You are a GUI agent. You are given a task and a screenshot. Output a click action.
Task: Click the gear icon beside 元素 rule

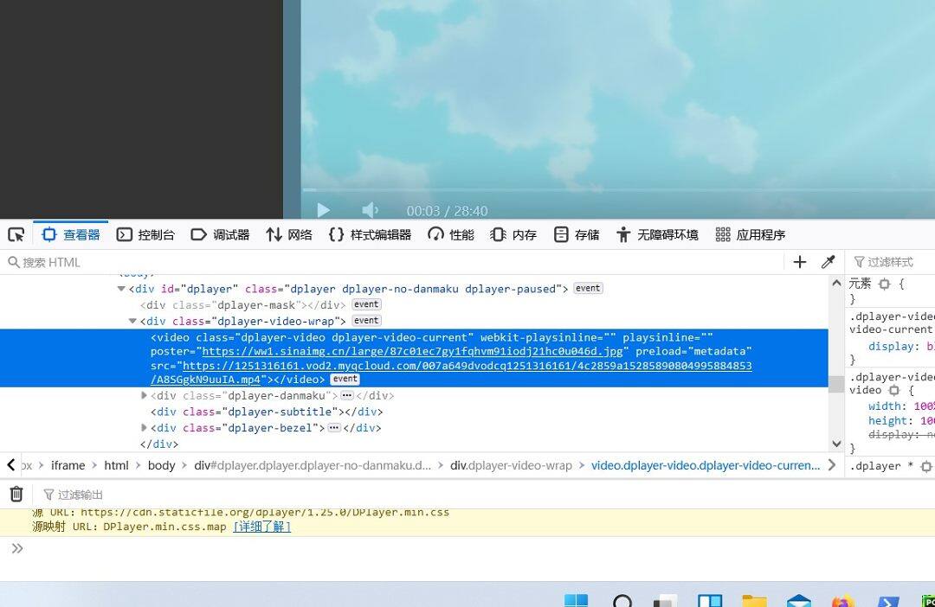click(884, 284)
